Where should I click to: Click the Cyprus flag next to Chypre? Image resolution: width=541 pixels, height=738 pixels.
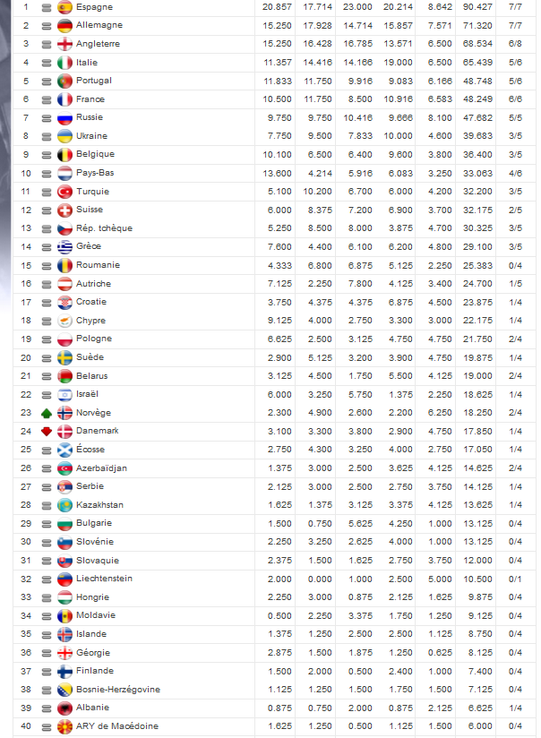tap(64, 321)
